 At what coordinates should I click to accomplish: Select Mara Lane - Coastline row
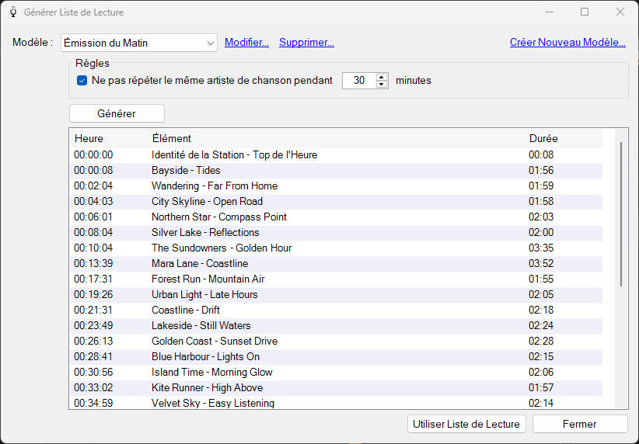pos(336,263)
